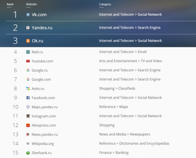Viewport: 196px width, 158px height.
Task: Click the Aliexpress.com favicon icon
Action: click(x=28, y=125)
